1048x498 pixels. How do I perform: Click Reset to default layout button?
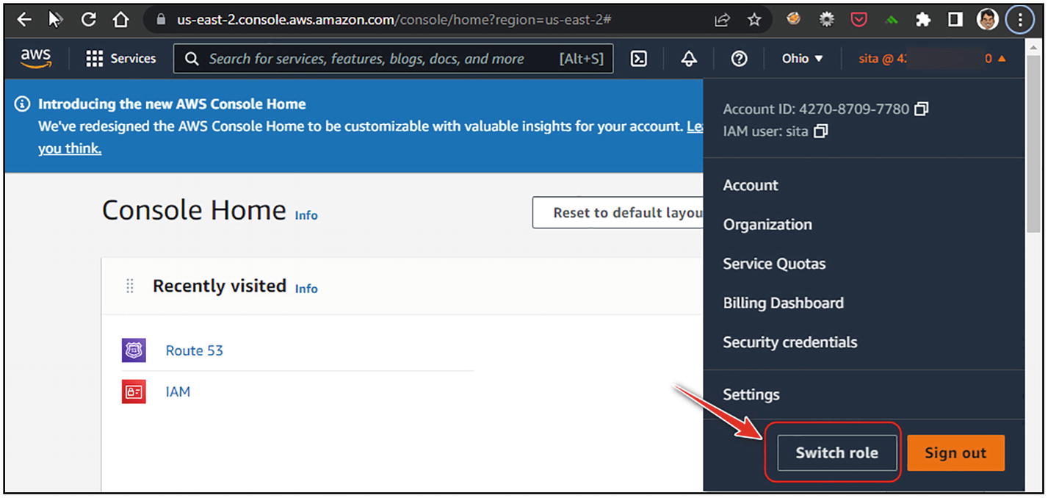coord(618,213)
